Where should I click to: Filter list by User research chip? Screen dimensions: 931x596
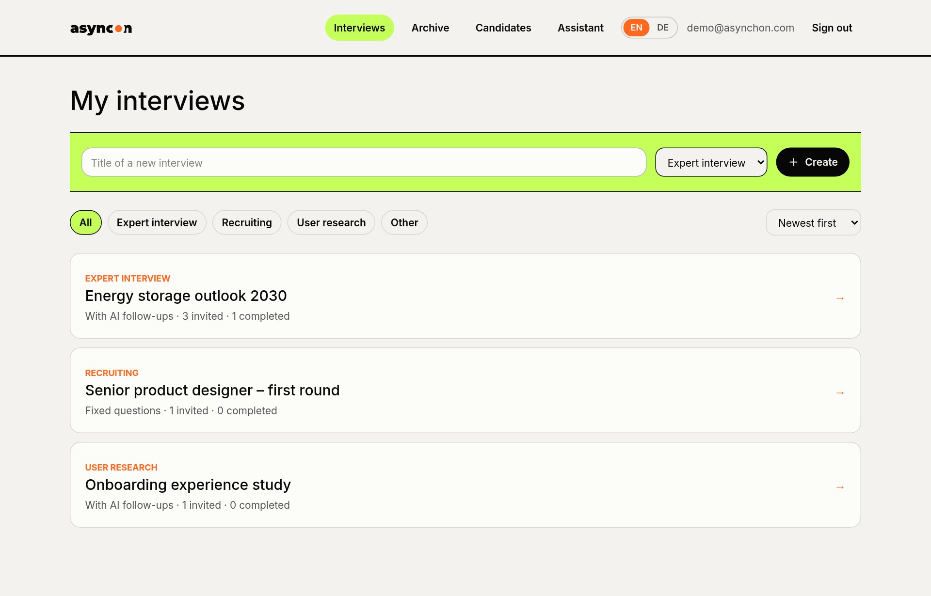click(331, 222)
